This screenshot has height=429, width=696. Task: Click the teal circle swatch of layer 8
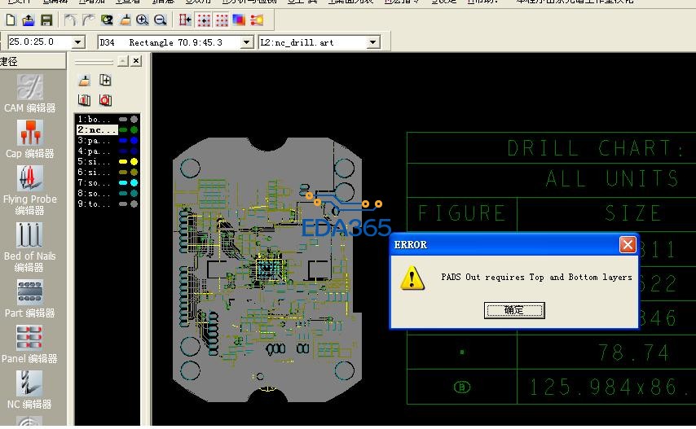[134, 193]
